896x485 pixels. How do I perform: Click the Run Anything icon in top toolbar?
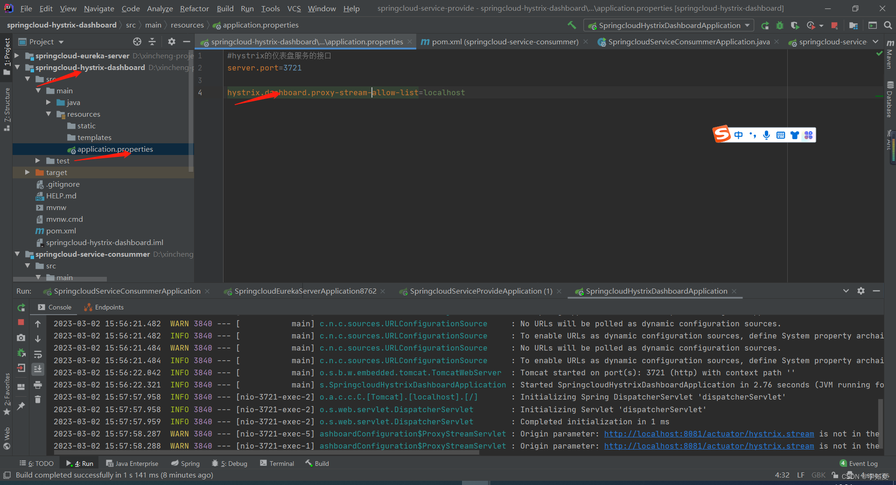(x=873, y=26)
